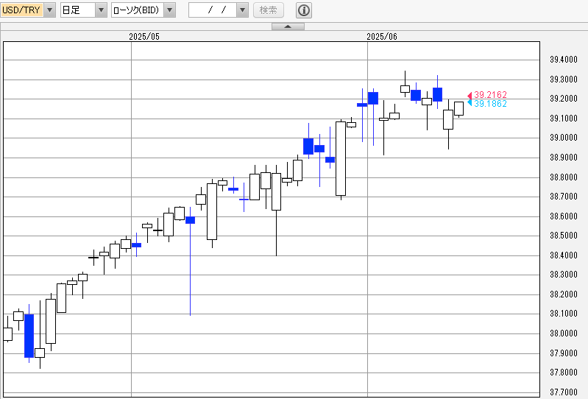Click the 38.1000 price axis label
588x399 pixels.
tap(564, 314)
